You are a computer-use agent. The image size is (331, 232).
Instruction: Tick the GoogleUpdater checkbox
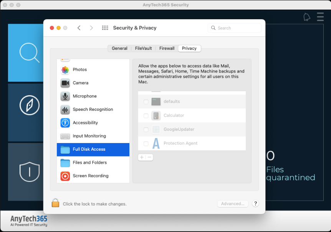146,130
